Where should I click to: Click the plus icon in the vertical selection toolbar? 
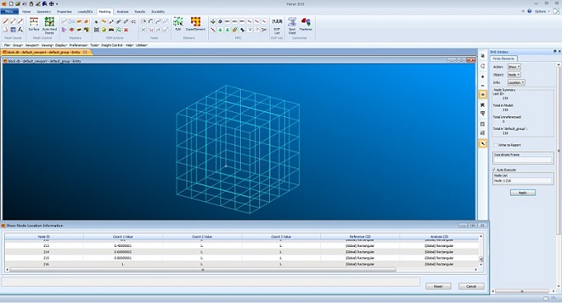[483, 77]
